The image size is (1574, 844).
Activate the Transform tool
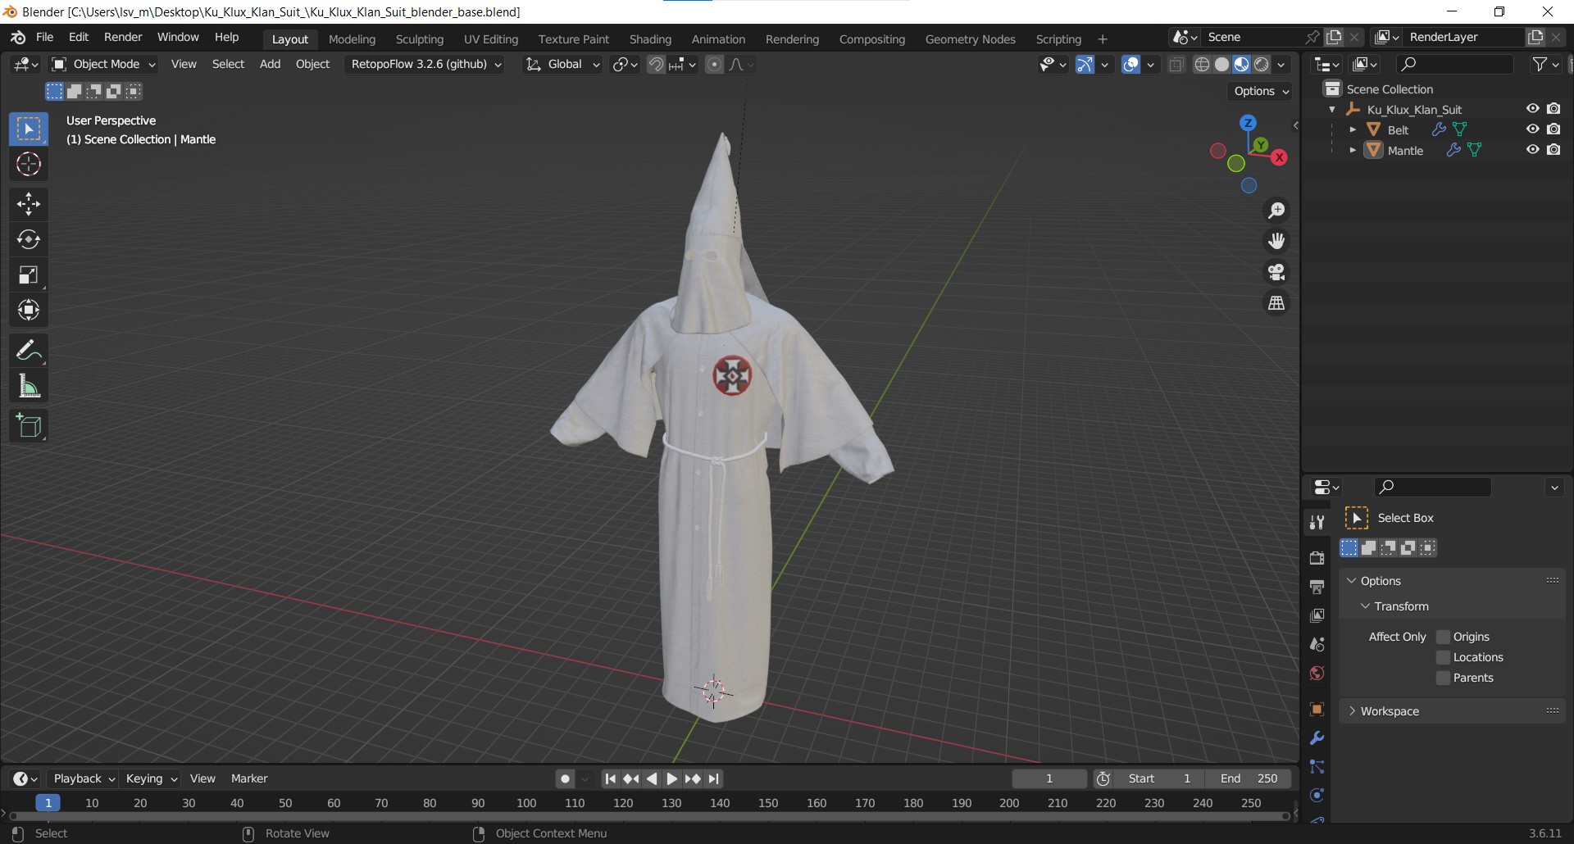[x=29, y=310]
